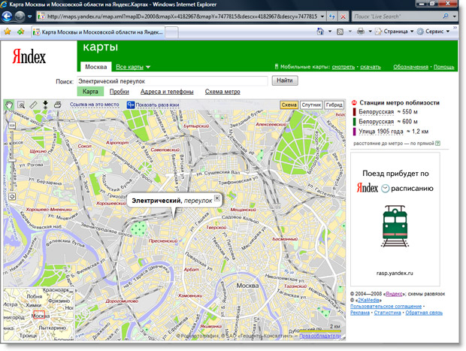Image resolution: width=466 pixels, height=351 pixels.
Task: Select the browser tab Карта Москвы
Action: [98, 32]
